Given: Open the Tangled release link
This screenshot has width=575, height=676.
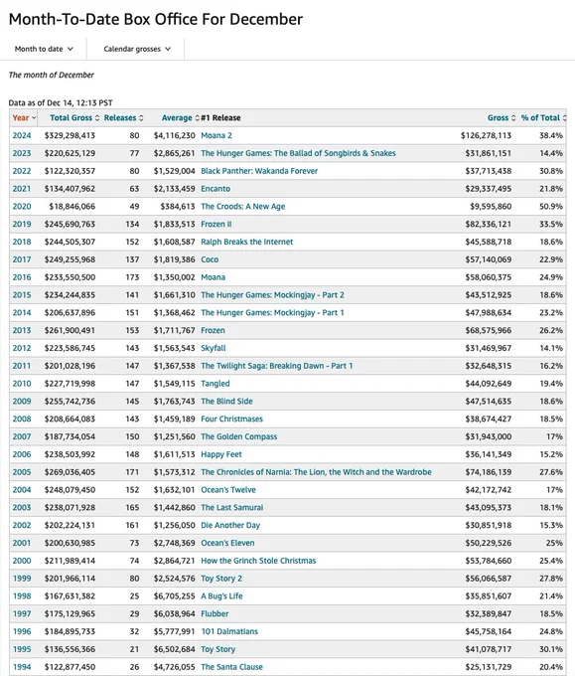Looking at the screenshot, I should [216, 384].
